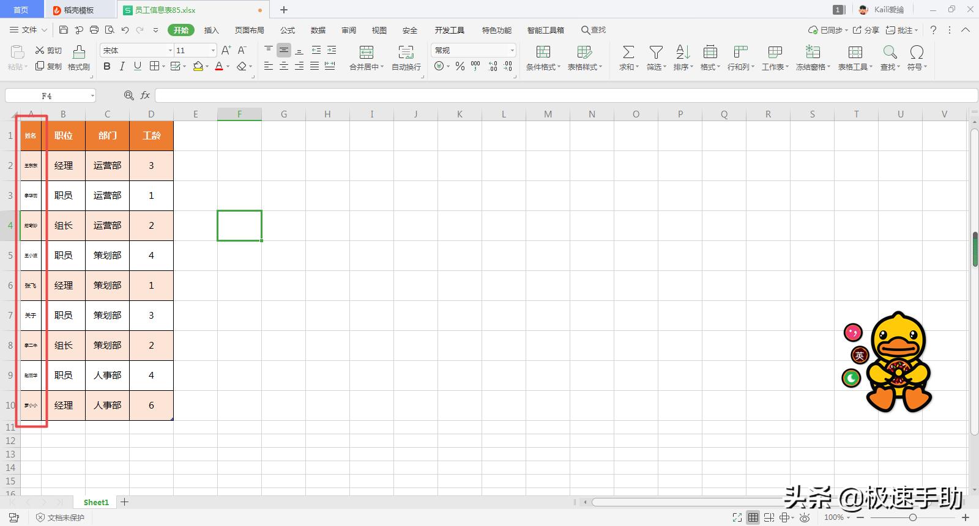This screenshot has height=526, width=979.
Task: Switch to the 插入 (Insert) ribbon tab
Action: coord(211,30)
